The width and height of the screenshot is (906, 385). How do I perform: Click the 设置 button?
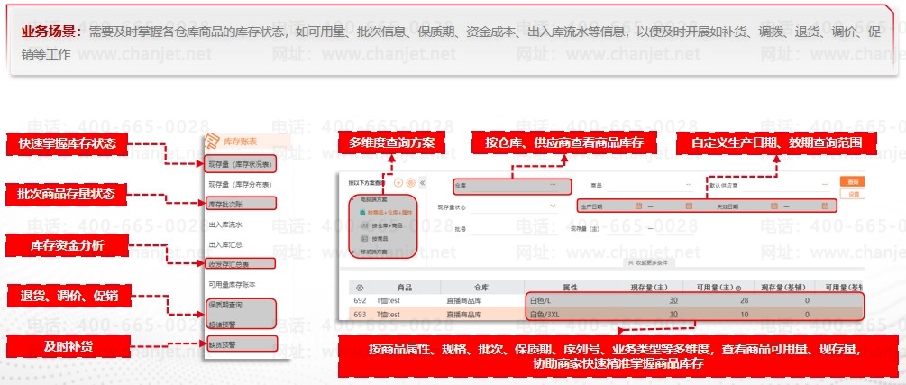click(x=852, y=194)
